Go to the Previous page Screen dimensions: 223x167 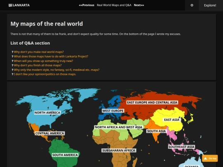87,5
